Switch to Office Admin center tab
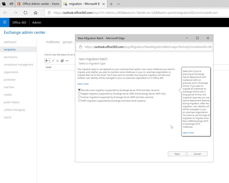 (x=38, y=4)
